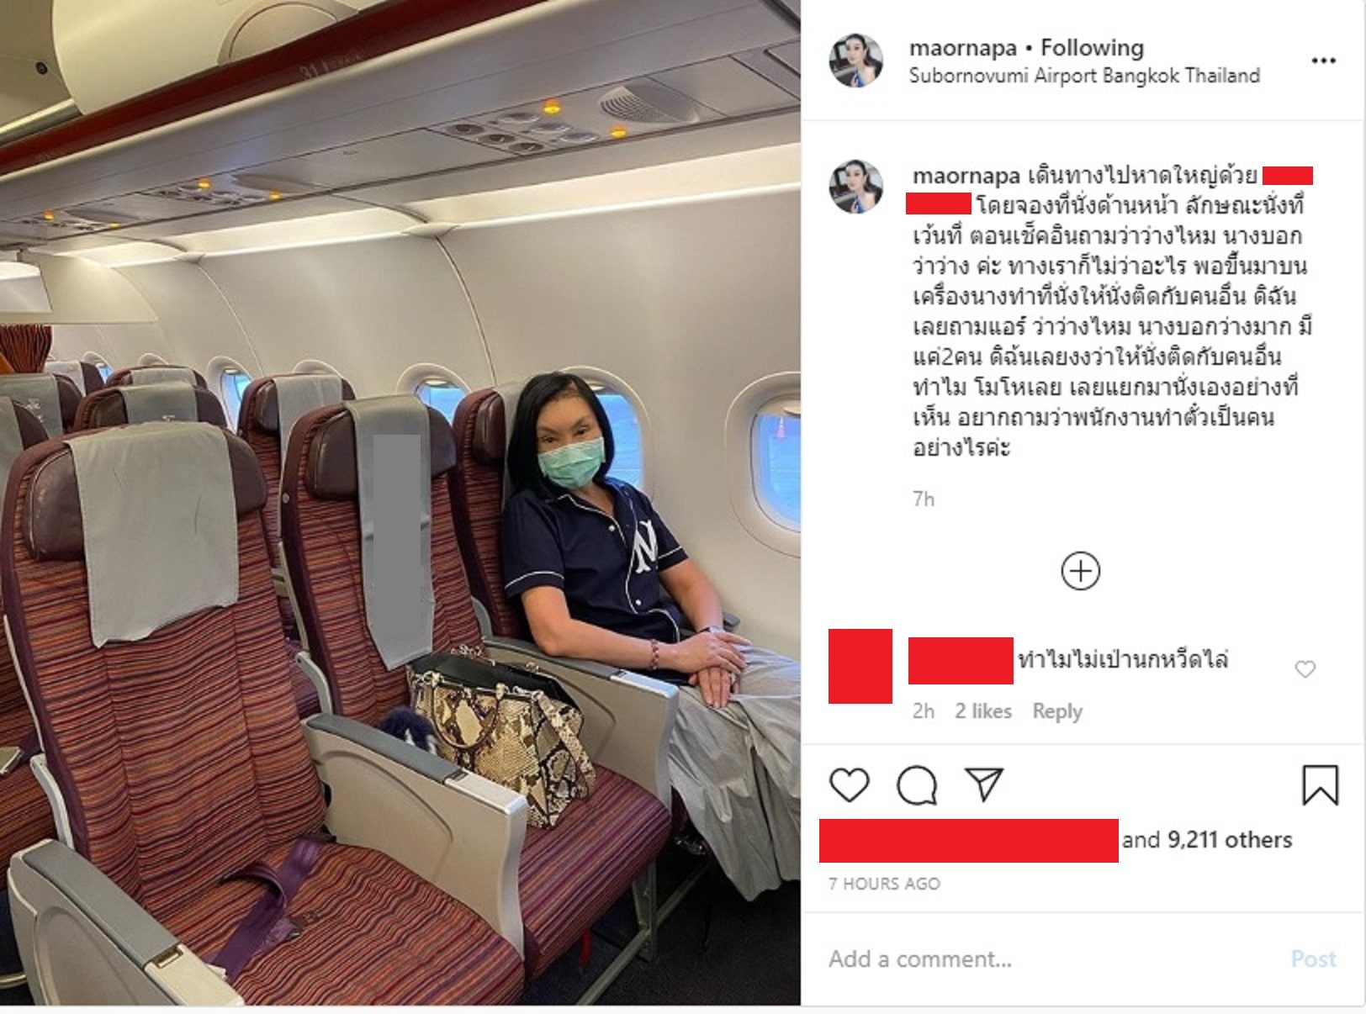
Task: Load more comments with plus circle
Action: (x=1080, y=571)
